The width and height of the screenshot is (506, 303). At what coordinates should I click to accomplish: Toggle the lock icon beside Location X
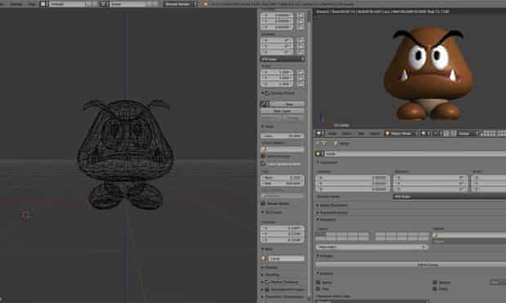[x=301, y=15]
